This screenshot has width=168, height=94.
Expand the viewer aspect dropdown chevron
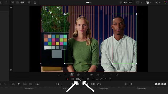[141, 2]
